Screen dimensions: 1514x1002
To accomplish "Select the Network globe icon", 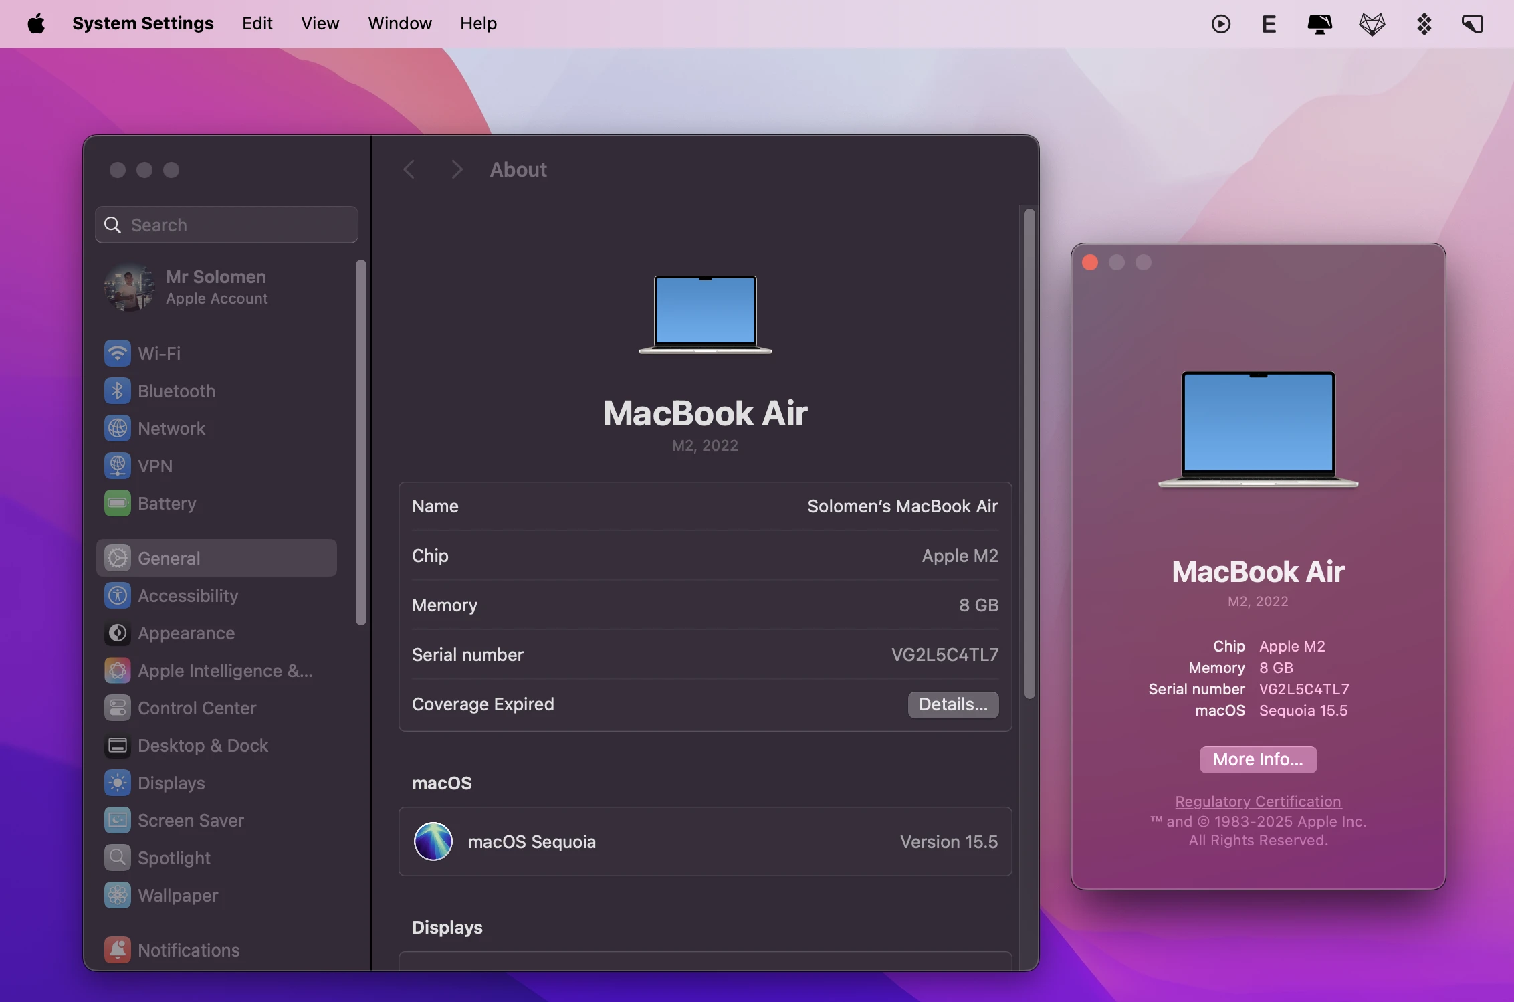I will click(118, 428).
